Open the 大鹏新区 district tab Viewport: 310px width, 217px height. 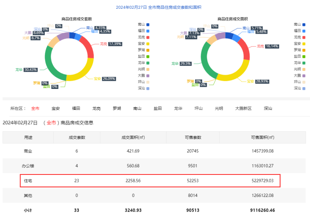pyautogui.click(x=243, y=108)
